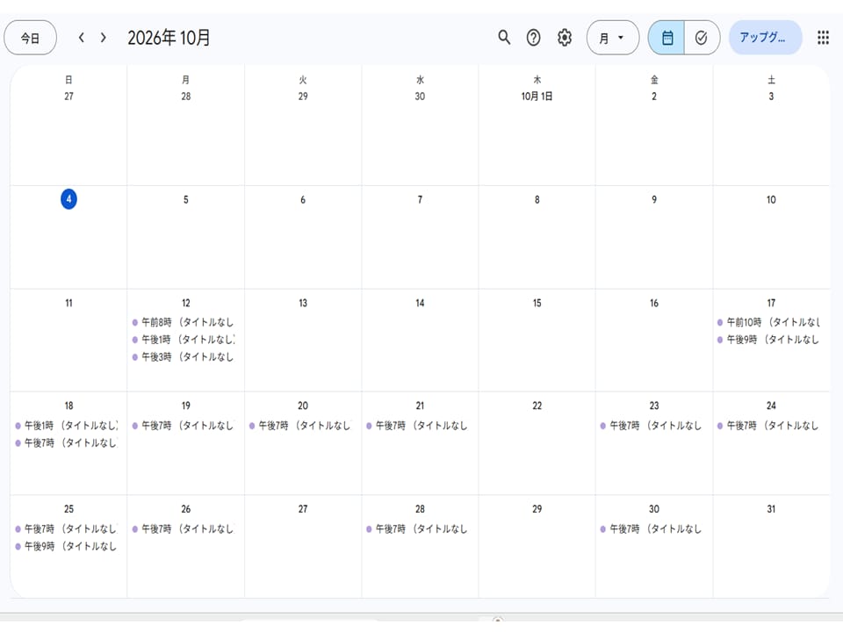Select date number 29 in the bottom row

click(537, 509)
